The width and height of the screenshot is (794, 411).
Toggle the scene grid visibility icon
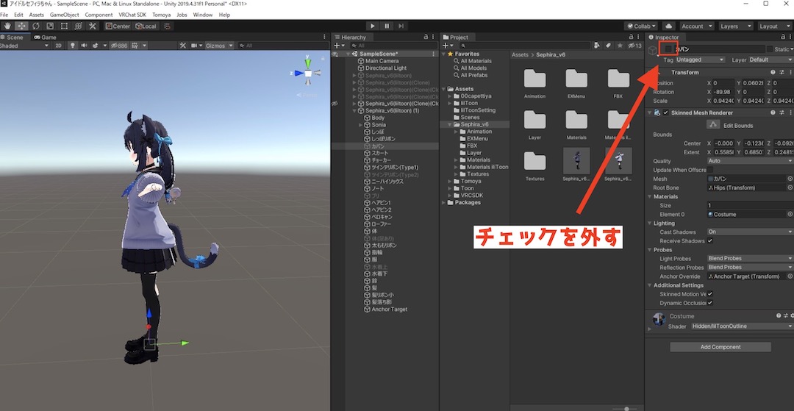coord(135,46)
